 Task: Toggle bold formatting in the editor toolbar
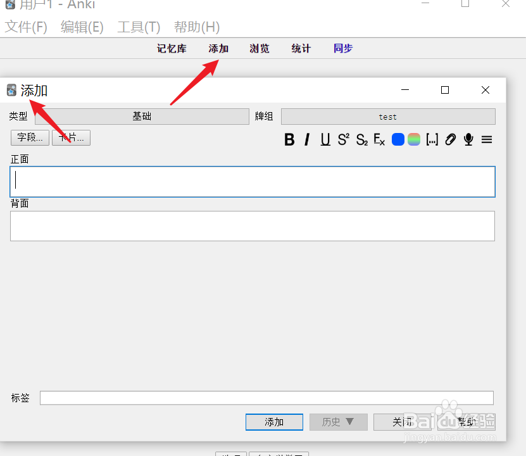(x=289, y=139)
